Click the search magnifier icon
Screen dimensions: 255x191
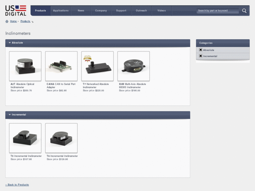coord(244,11)
